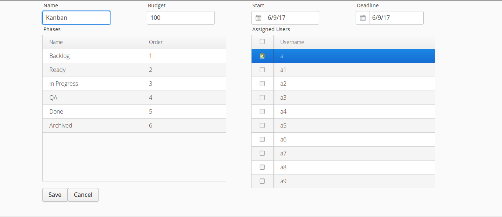The image size is (502, 217).
Task: Open the Start date calendar picker
Action: tap(258, 18)
